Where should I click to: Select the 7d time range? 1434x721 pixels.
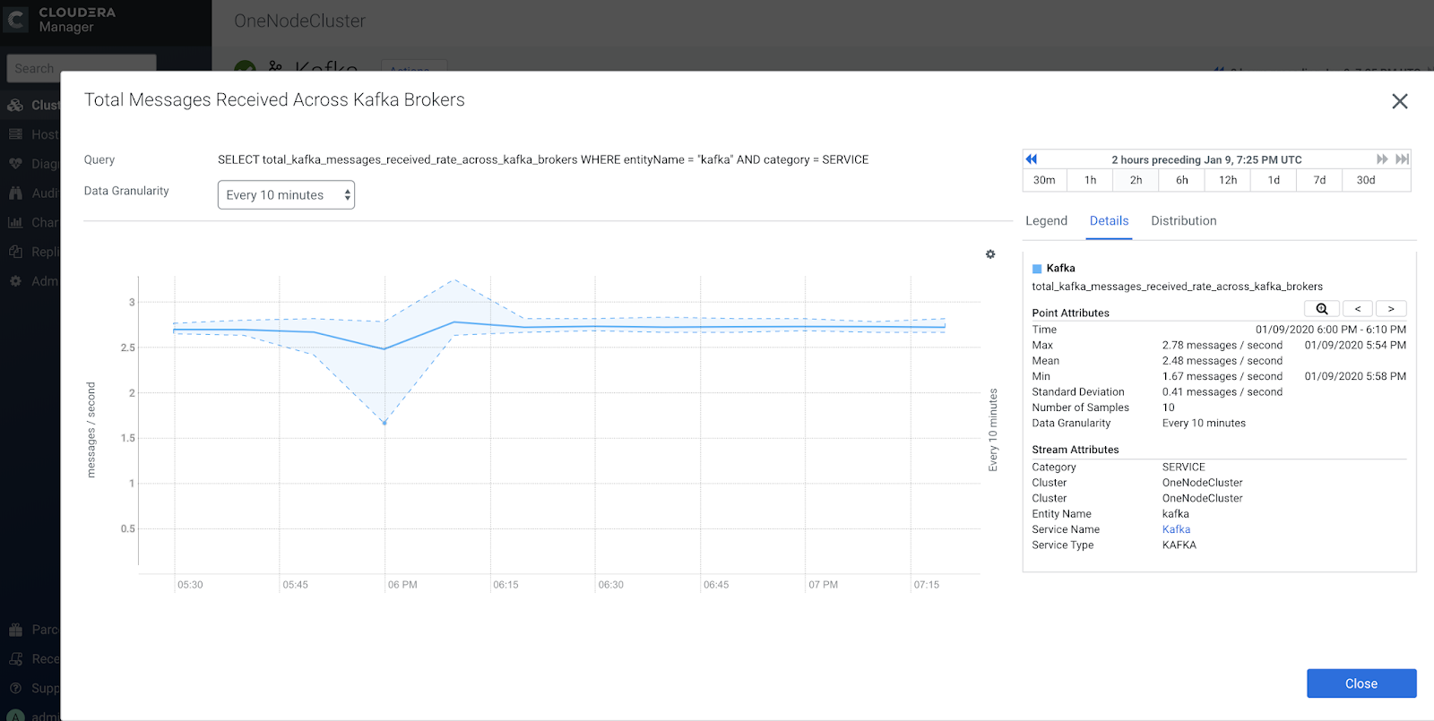tap(1319, 180)
